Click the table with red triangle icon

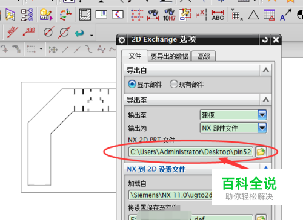[269, 15]
